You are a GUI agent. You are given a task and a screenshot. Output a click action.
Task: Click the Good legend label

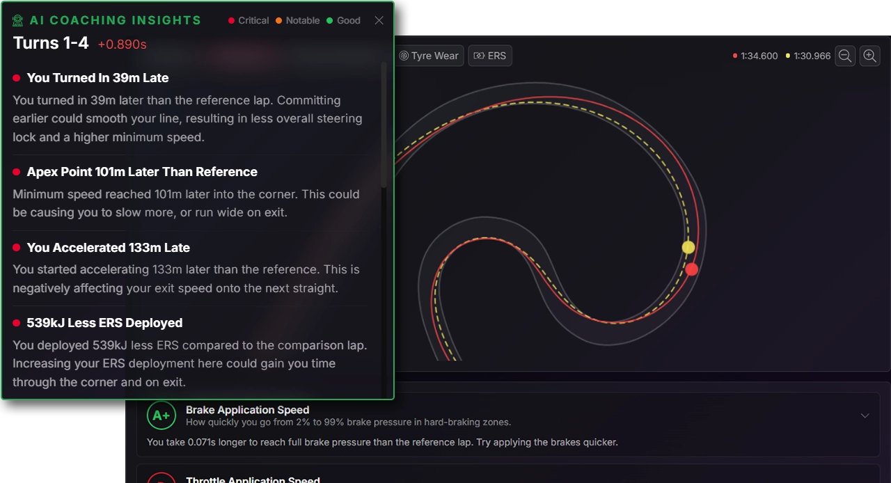[x=349, y=20]
